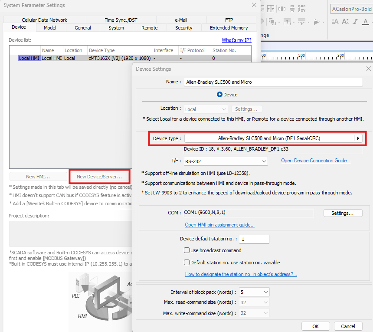This screenshot has width=373, height=332.
Task: Click the Device default station no. field
Action: point(254,239)
